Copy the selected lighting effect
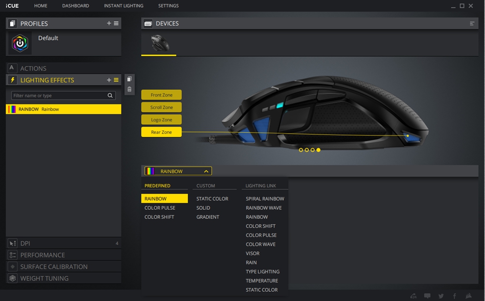485x301 pixels. coord(129,79)
